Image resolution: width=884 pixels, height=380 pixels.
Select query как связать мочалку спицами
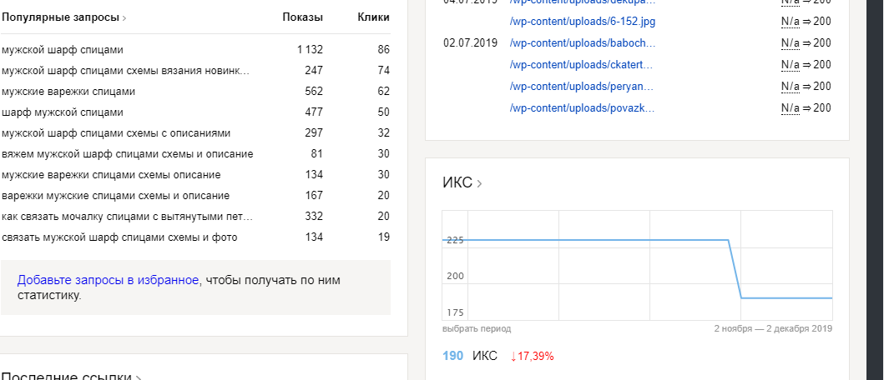[x=125, y=217]
